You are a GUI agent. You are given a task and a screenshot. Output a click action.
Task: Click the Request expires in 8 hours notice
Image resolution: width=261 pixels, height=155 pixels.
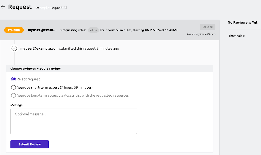coord(201,34)
